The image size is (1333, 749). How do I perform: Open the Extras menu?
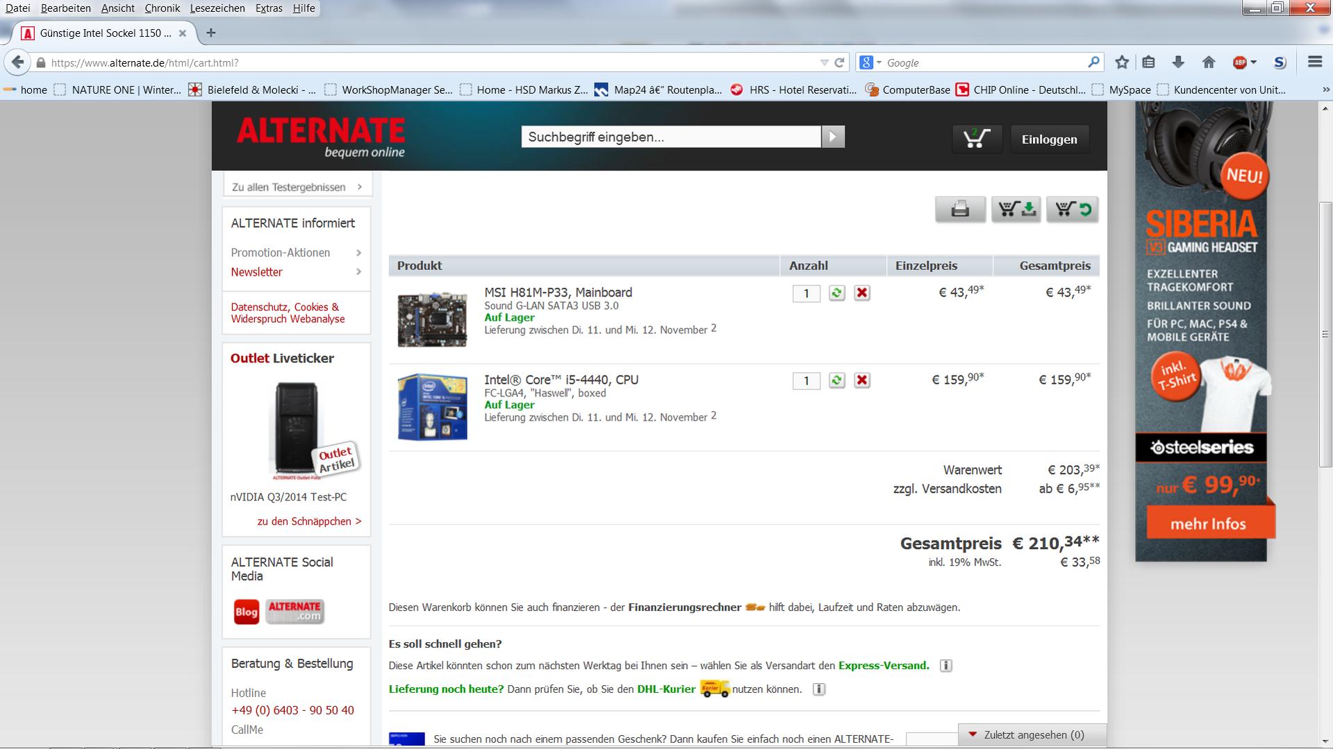coord(269,8)
